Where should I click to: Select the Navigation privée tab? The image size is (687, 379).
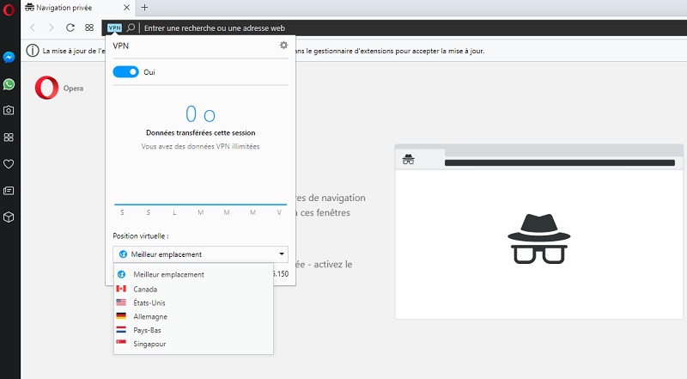(x=78, y=8)
